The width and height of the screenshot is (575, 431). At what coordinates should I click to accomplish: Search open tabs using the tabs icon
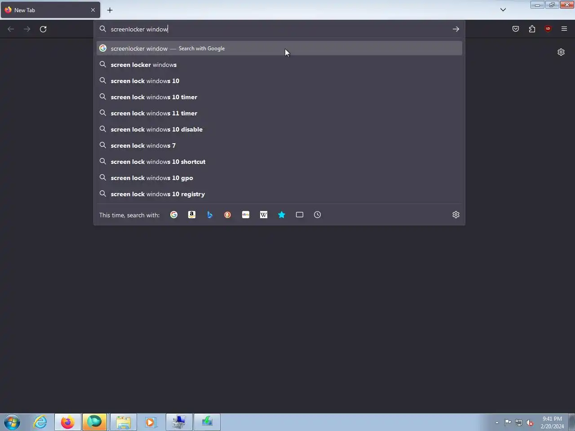point(300,215)
